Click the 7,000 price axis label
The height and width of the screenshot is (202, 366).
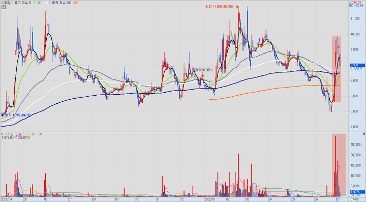(x=355, y=80)
